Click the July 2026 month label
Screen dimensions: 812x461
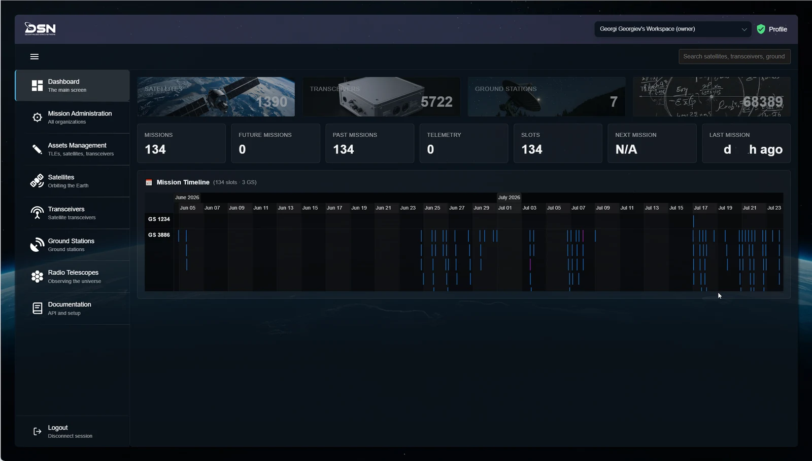509,198
